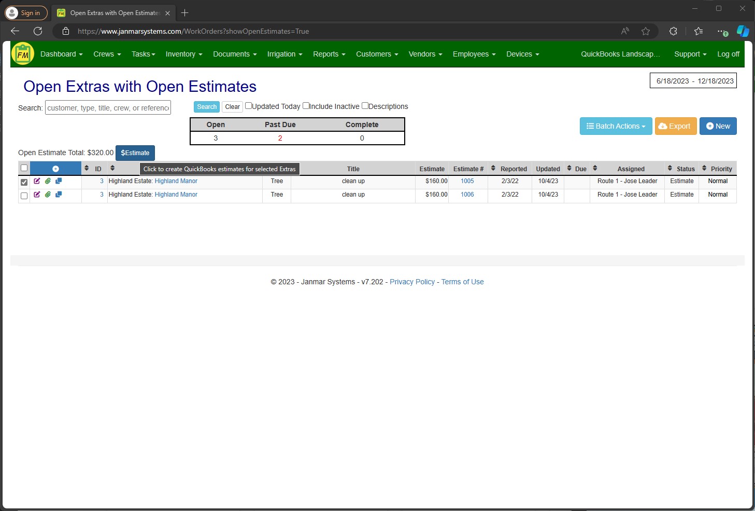Uncheck the row with estimate 1005
The width and height of the screenshot is (755, 511).
pos(24,182)
